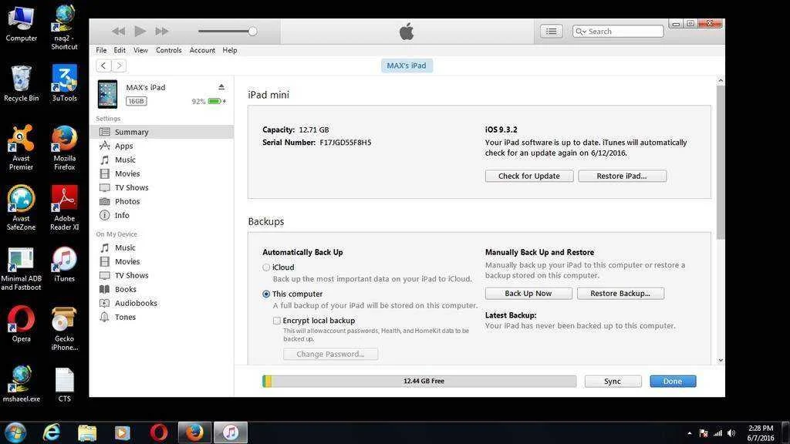Open the Account menu
This screenshot has height=444, width=790.
202,50
